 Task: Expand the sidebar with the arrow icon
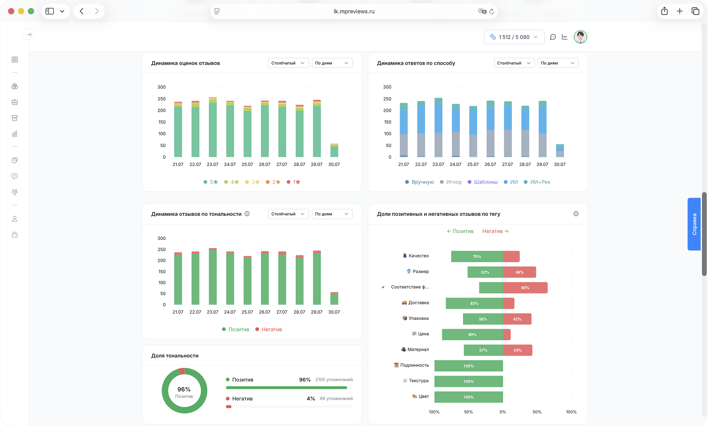[29, 34]
